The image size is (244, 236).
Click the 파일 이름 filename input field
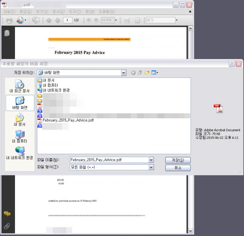109,160
